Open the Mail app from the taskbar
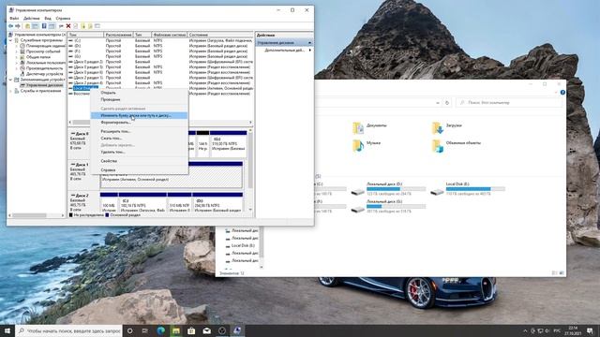The width and height of the screenshot is (600, 337). [x=206, y=330]
